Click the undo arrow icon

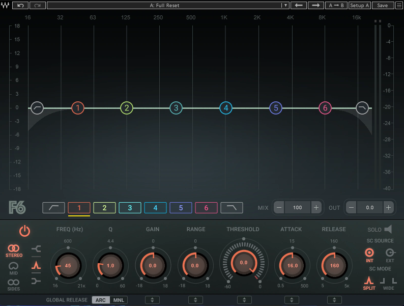click(x=20, y=5)
